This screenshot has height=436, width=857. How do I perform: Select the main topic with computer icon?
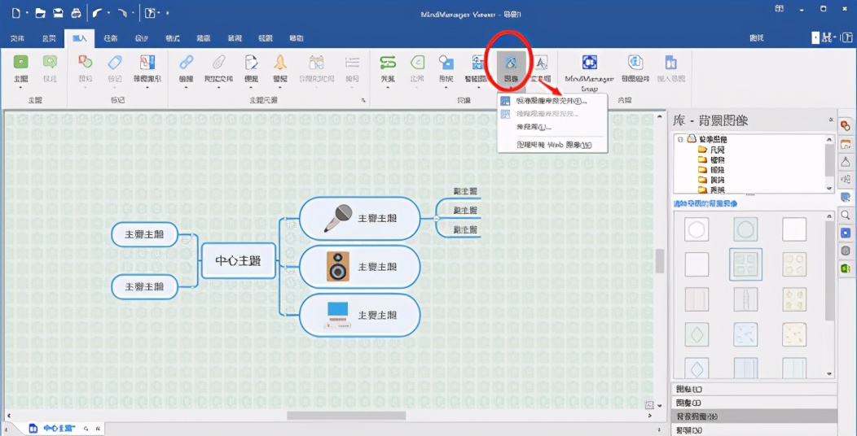[359, 316]
